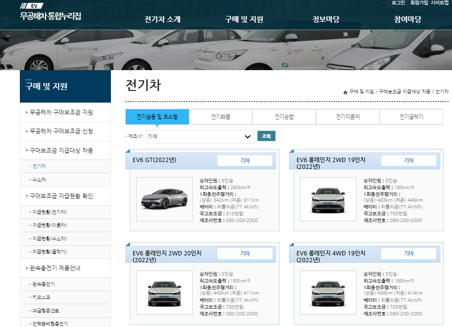Viewport: 452px width, 327px height.
Task: Select 전기차 in the sidebar submenu
Action: [x=65, y=166]
